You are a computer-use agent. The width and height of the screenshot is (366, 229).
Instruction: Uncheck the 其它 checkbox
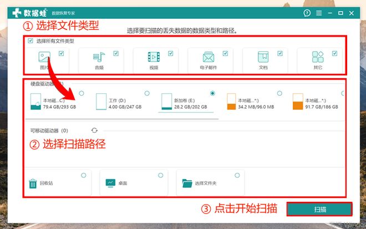334,53
